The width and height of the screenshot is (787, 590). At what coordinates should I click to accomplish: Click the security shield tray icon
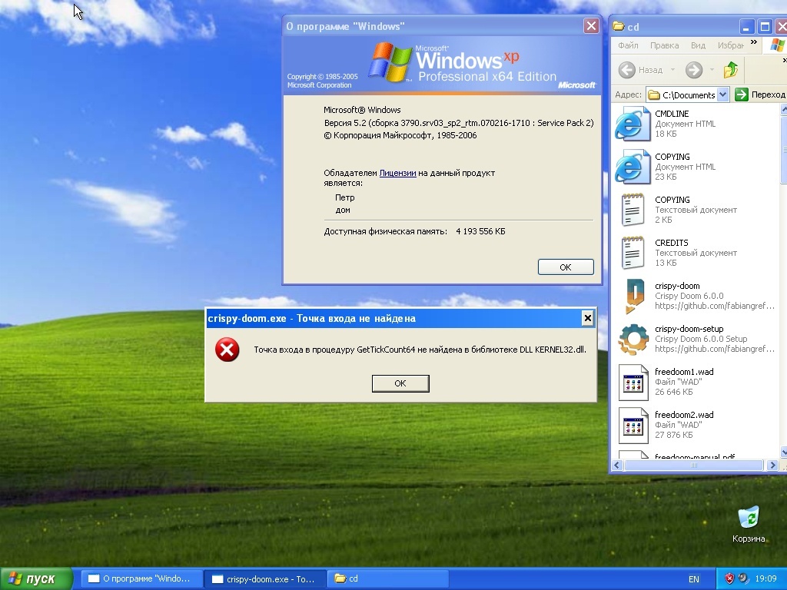coord(729,578)
